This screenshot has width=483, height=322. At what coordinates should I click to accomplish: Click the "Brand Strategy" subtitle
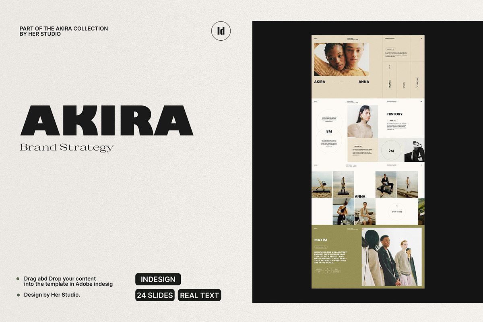tap(66, 147)
